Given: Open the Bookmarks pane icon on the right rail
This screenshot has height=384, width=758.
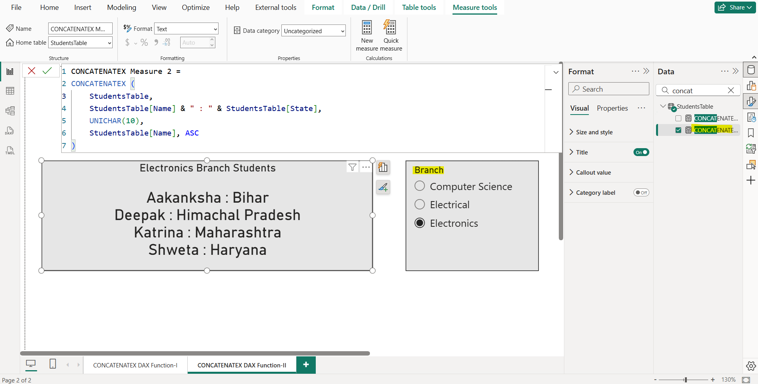Looking at the screenshot, I should (750, 133).
